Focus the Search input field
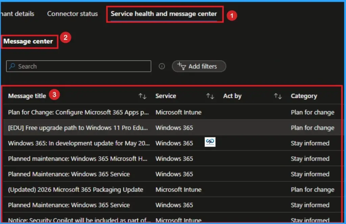Screen dimensions: 346x224 [78, 66]
